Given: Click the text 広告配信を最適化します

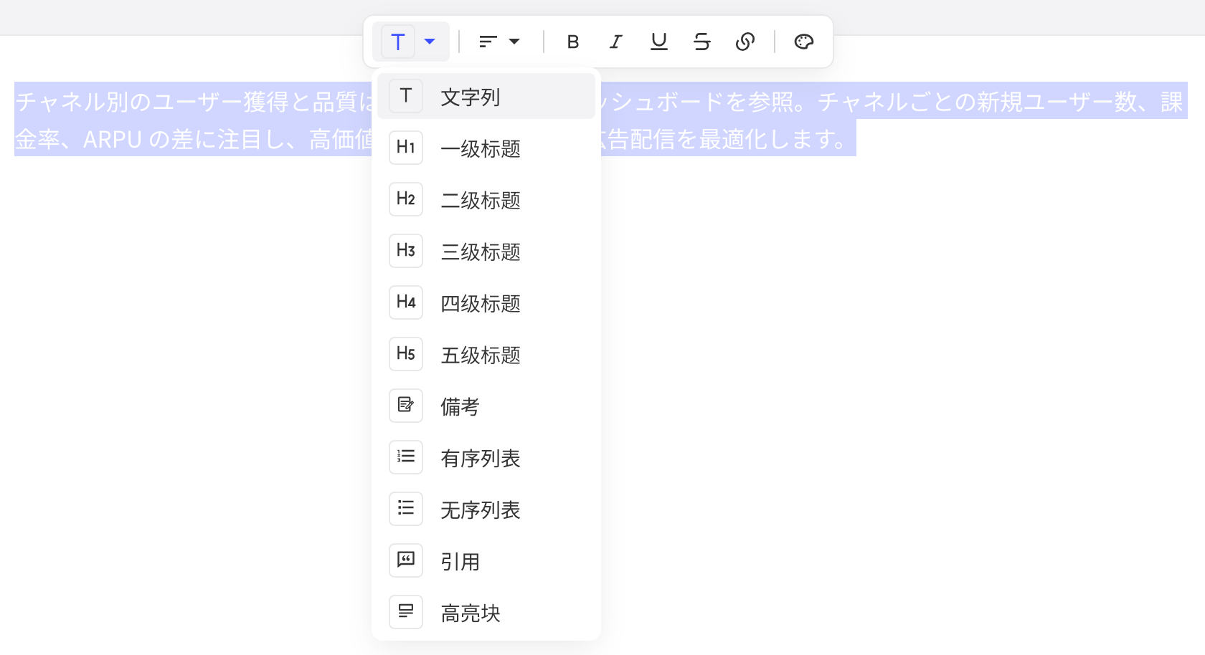Looking at the screenshot, I should coord(724,139).
